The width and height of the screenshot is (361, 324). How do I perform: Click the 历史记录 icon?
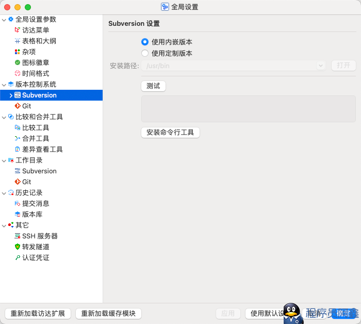point(11,192)
